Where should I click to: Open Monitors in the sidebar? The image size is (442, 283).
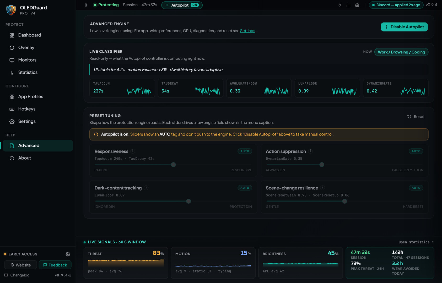click(38, 60)
